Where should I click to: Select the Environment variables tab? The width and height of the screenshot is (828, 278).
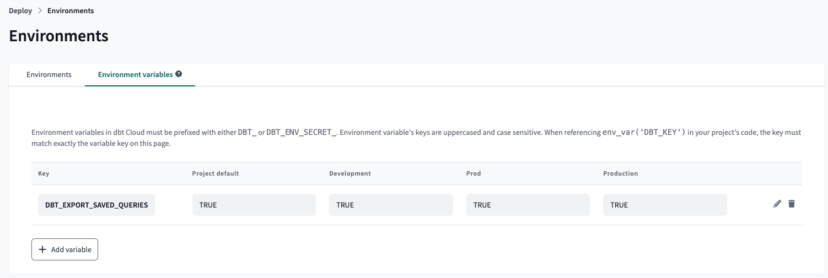tap(135, 75)
